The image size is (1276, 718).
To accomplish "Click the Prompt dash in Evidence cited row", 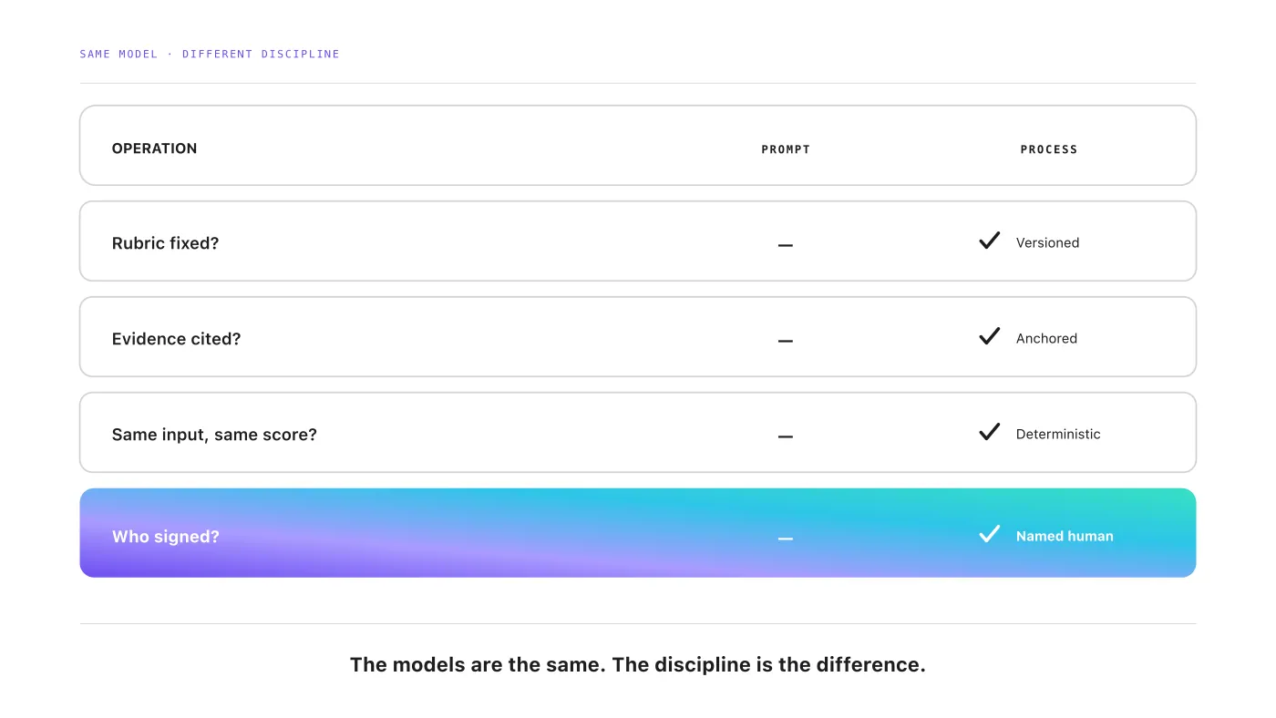I will click(786, 341).
